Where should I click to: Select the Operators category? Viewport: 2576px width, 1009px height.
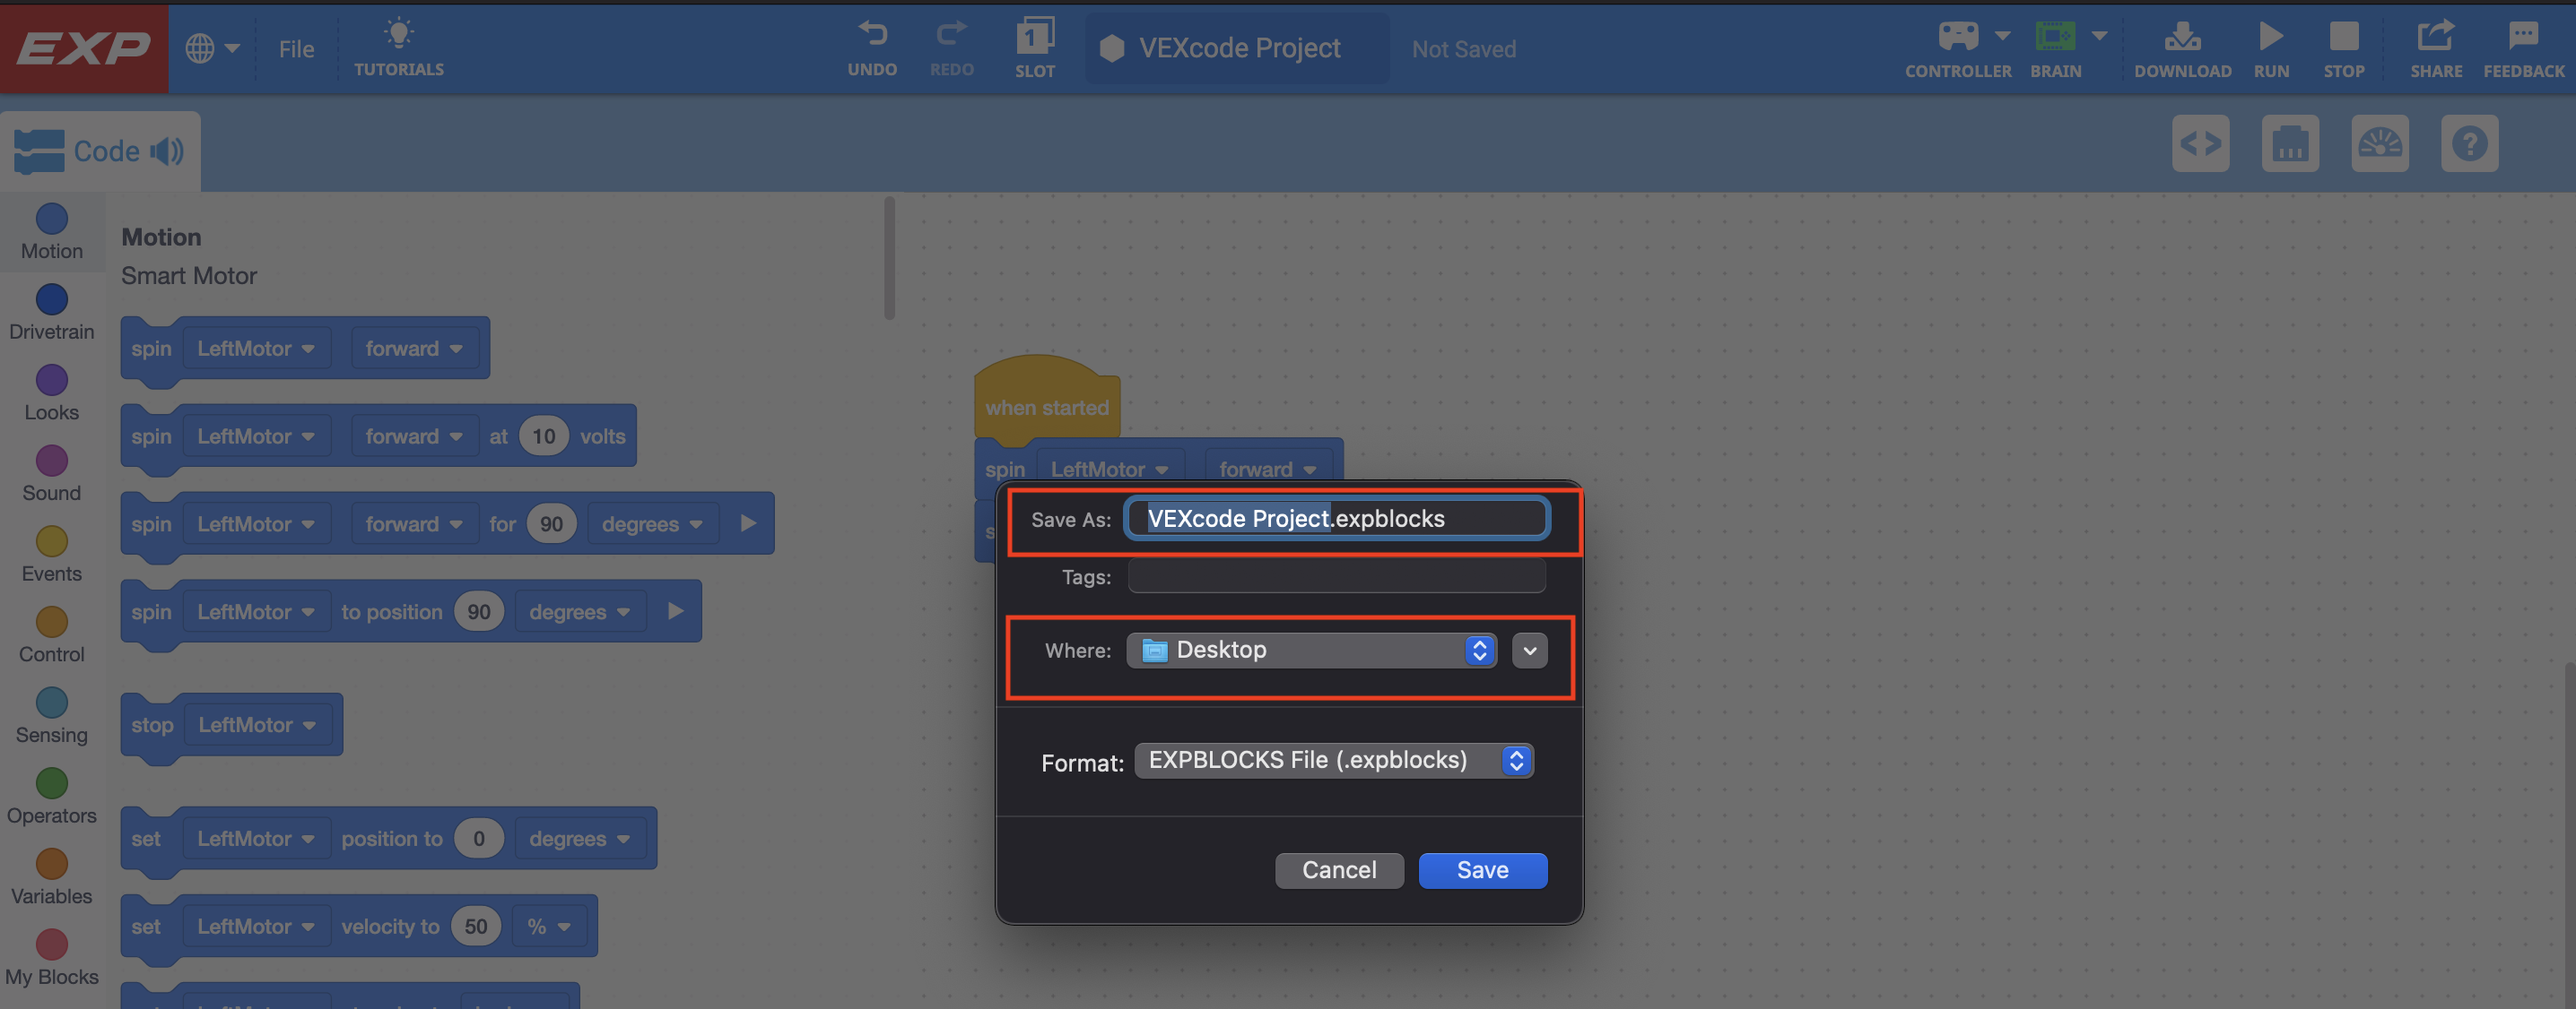[x=52, y=798]
